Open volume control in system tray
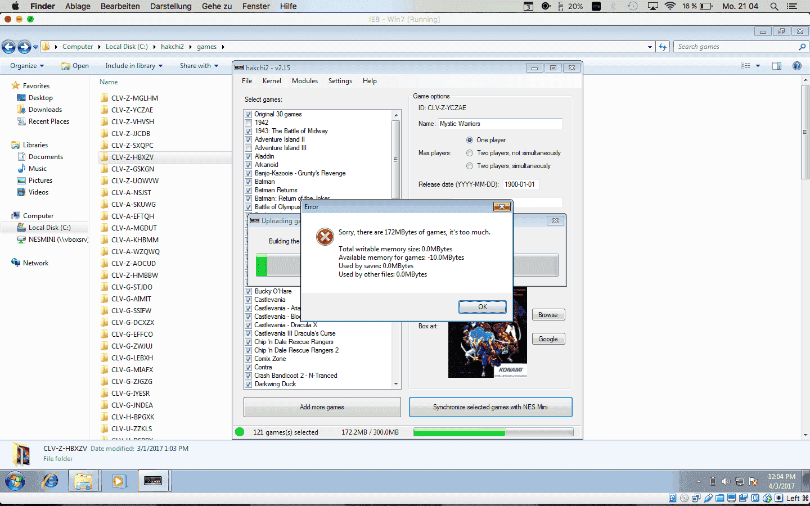 [726, 481]
